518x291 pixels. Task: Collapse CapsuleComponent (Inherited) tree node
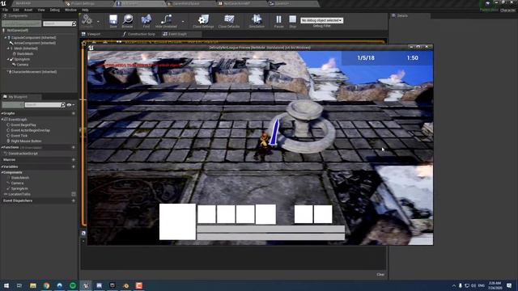pyautogui.click(x=6, y=38)
